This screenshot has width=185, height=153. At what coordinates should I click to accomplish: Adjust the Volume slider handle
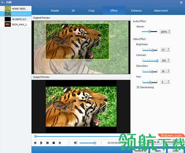point(149,31)
